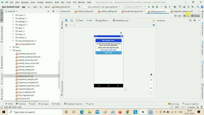The width and height of the screenshot is (204, 115).
Task: Open the Android project view dropdown
Action: (x=11, y=11)
